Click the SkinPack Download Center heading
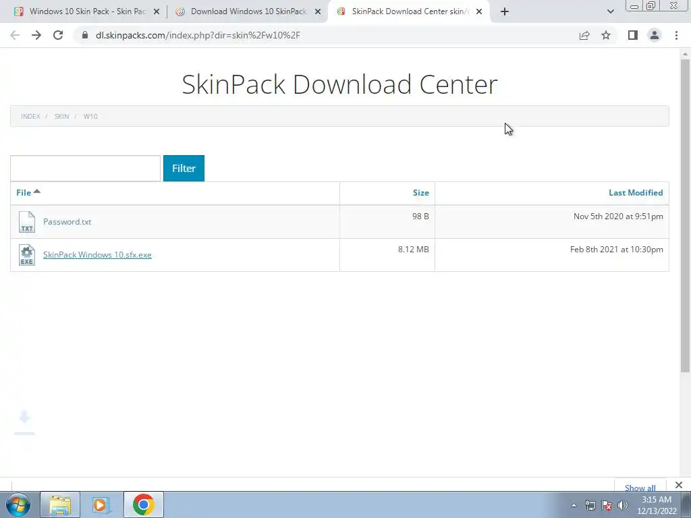 click(x=340, y=84)
